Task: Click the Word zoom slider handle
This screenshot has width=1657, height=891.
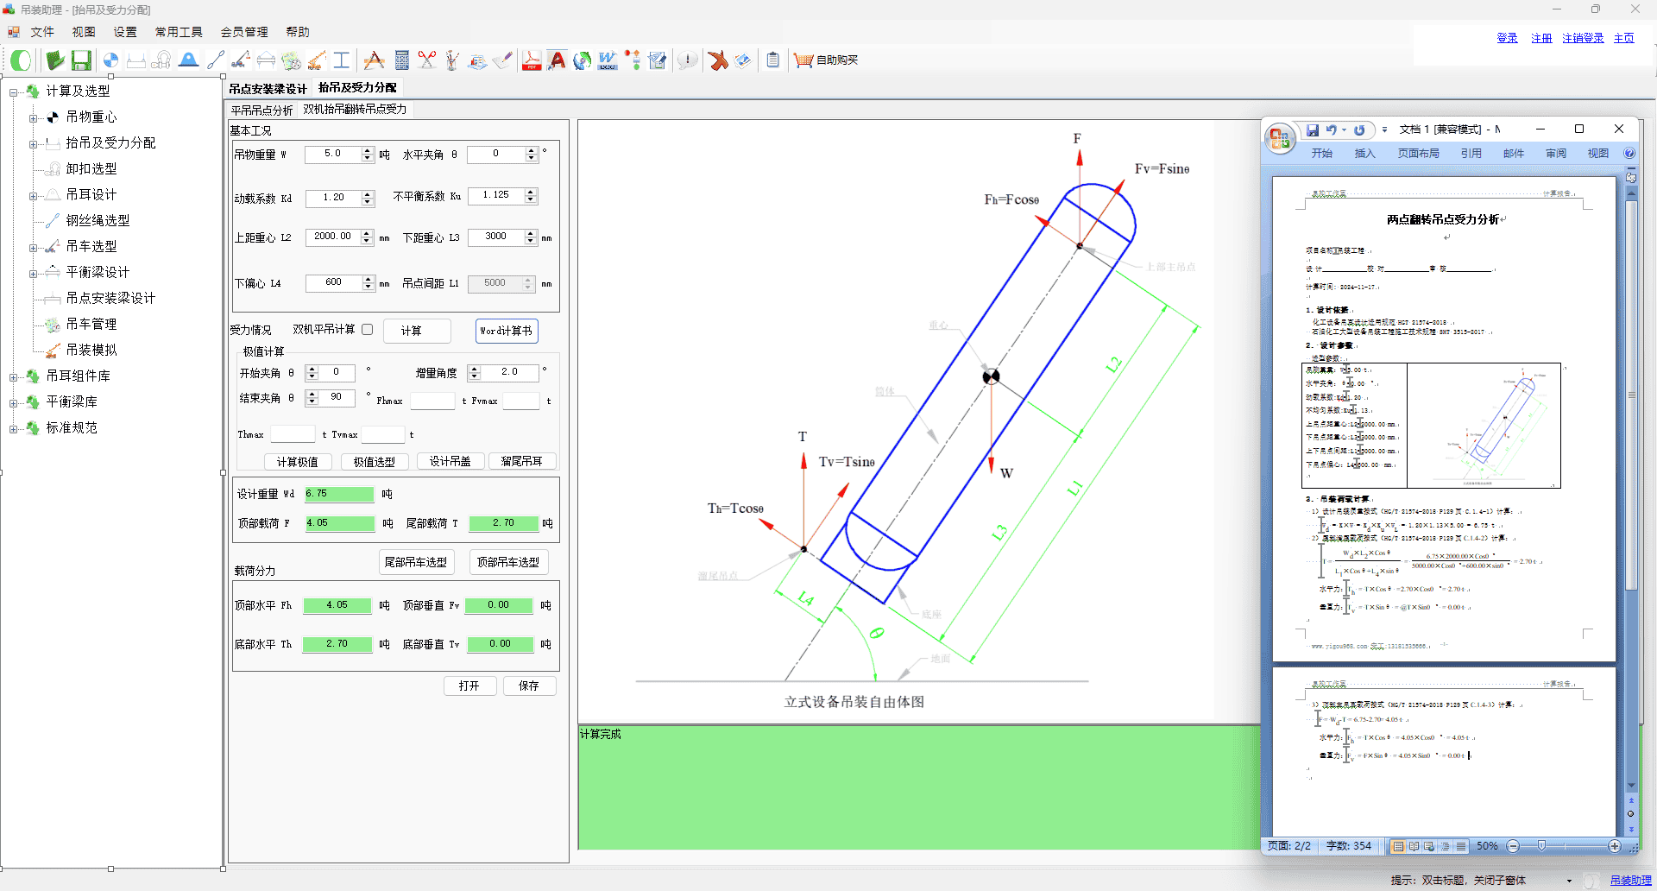Action: (1541, 846)
